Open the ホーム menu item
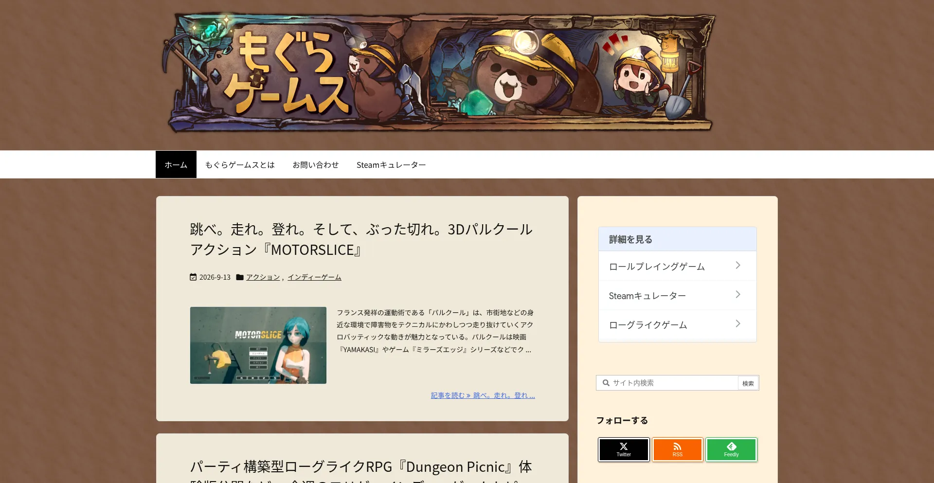934x483 pixels. pos(176,165)
